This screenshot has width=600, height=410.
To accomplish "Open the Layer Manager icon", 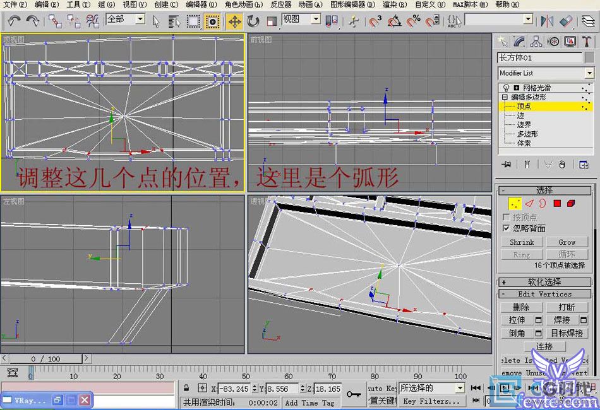I will click(x=588, y=21).
